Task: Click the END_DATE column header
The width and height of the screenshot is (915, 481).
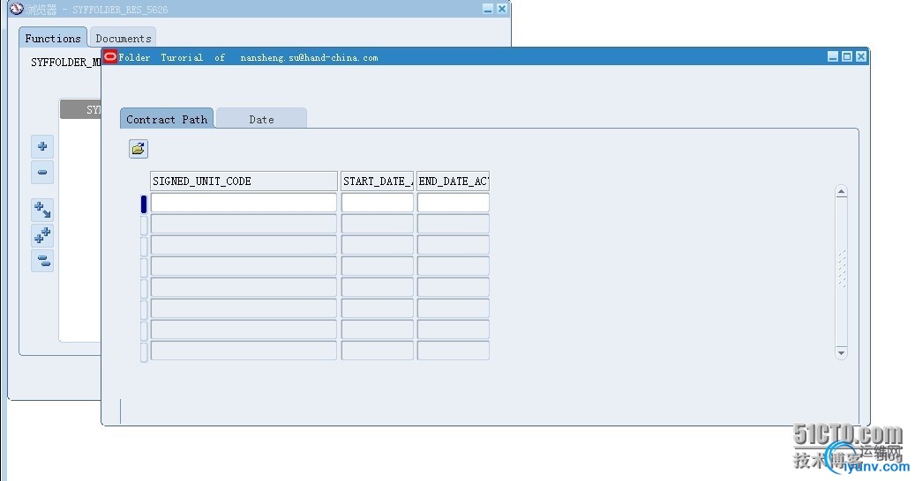Action: [454, 181]
